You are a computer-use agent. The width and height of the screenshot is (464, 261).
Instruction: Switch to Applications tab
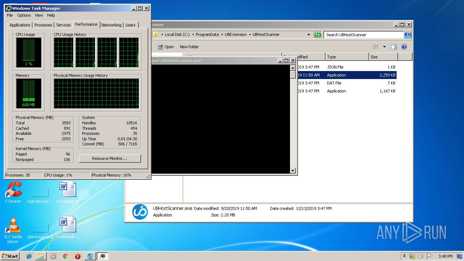tap(20, 25)
